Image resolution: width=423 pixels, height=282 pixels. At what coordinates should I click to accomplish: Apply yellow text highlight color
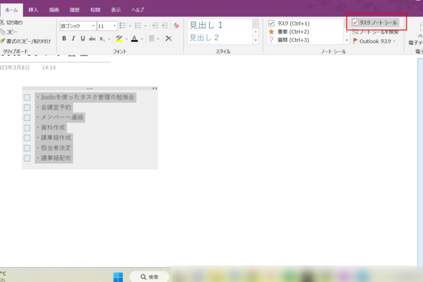119,39
